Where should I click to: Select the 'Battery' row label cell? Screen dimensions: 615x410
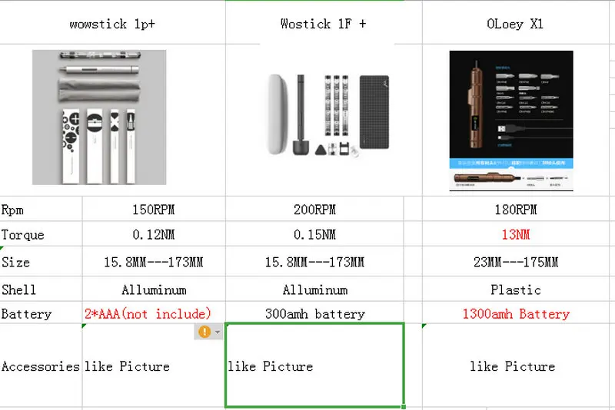pyautogui.click(x=41, y=313)
